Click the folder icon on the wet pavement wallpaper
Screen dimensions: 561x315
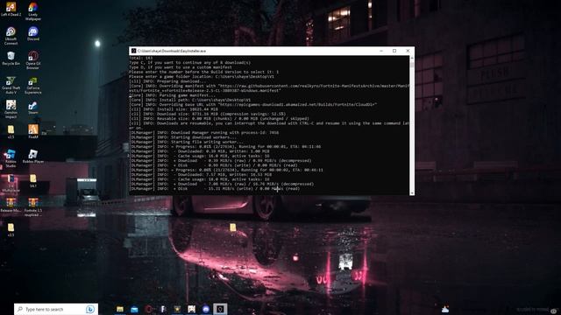233,227
